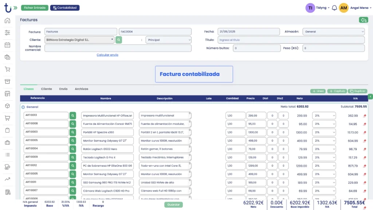Screen dimensions: 373x210
Task: Click the settings sliders icon in sidebar
Action: pos(7,33)
